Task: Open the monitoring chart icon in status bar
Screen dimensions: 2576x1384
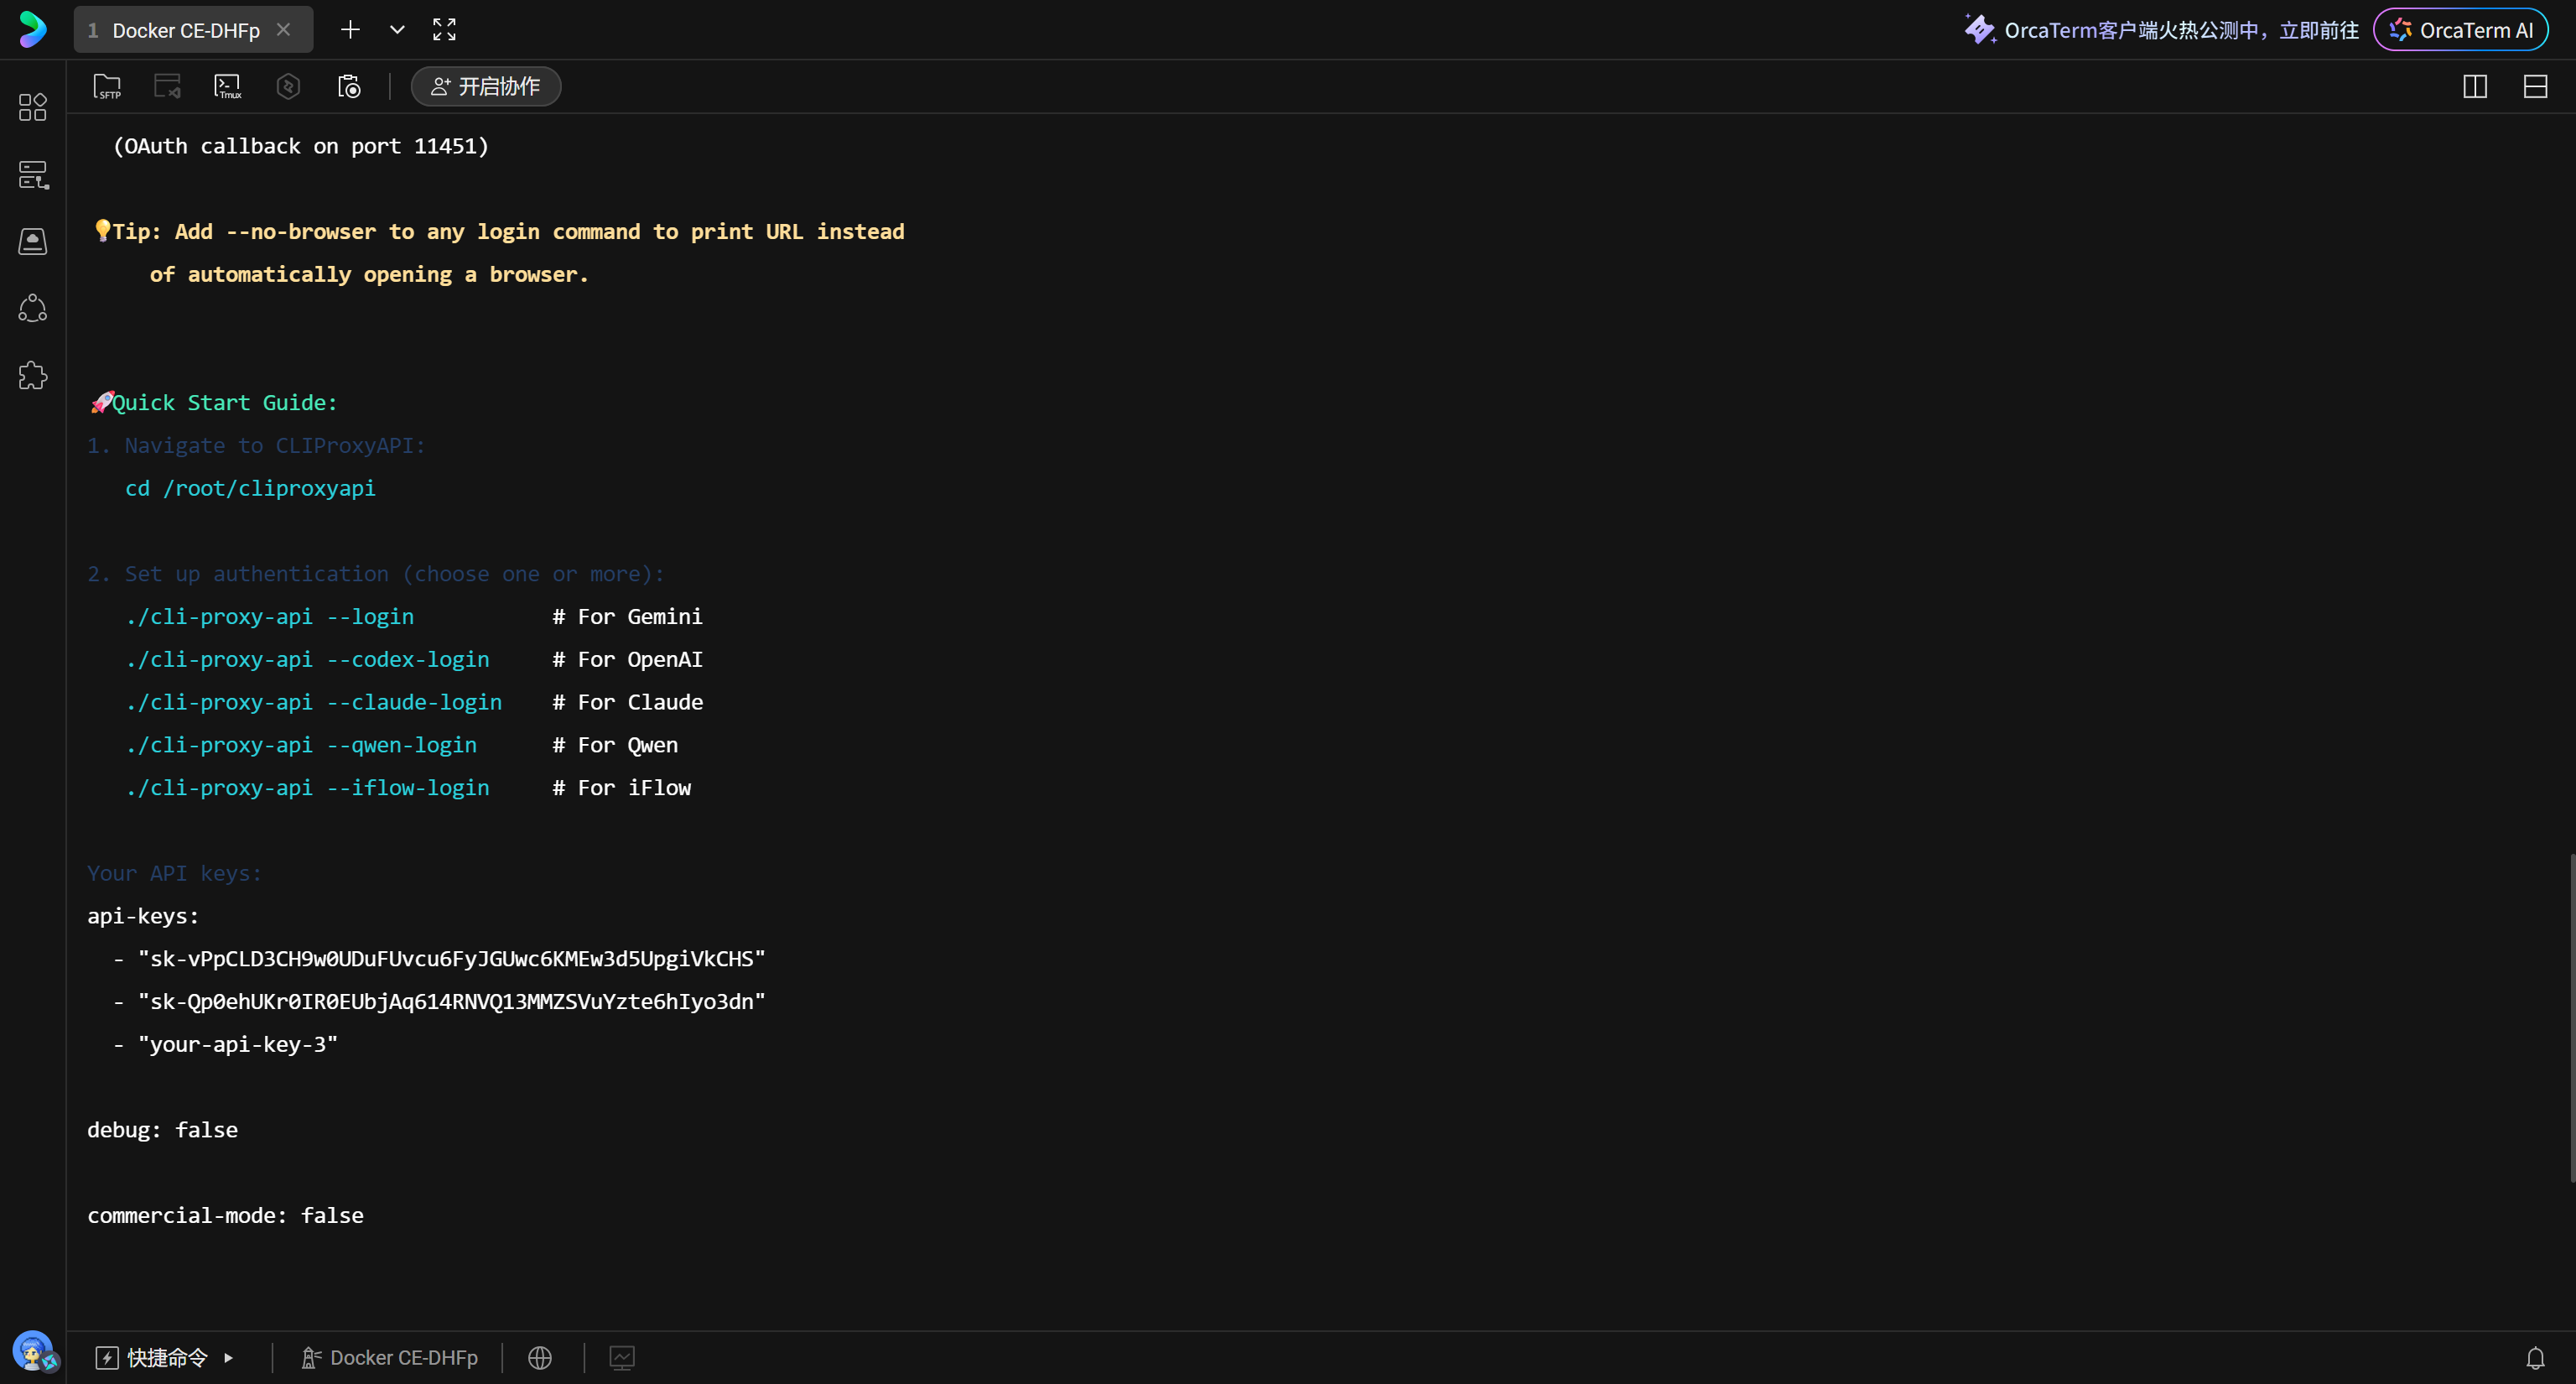Action: [x=622, y=1358]
